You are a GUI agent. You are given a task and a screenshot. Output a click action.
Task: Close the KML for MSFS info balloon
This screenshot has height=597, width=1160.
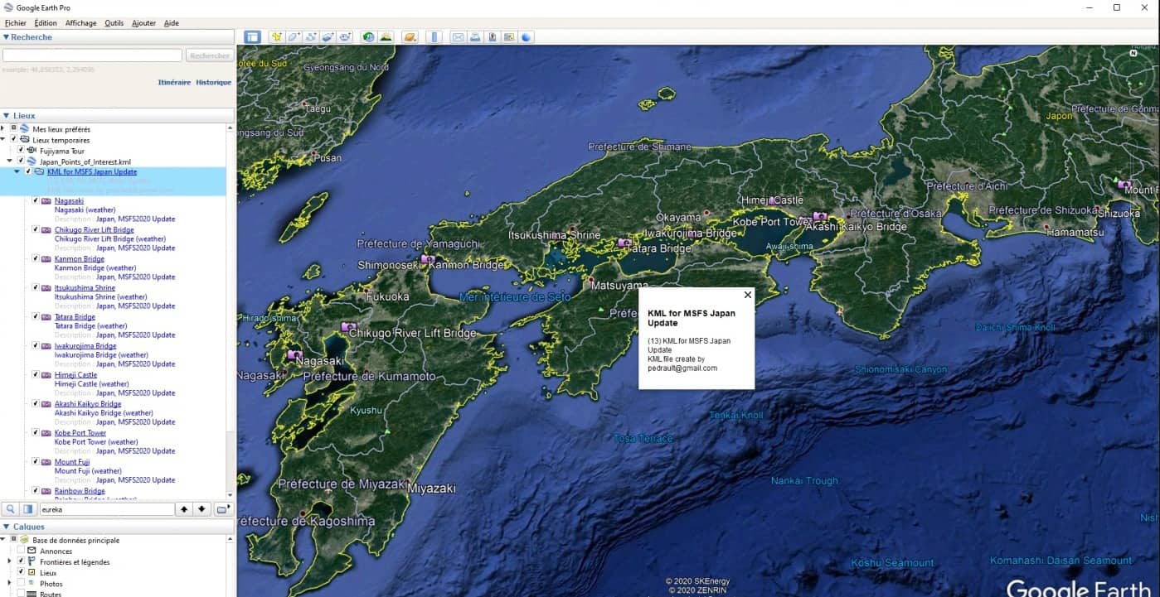pyautogui.click(x=747, y=295)
